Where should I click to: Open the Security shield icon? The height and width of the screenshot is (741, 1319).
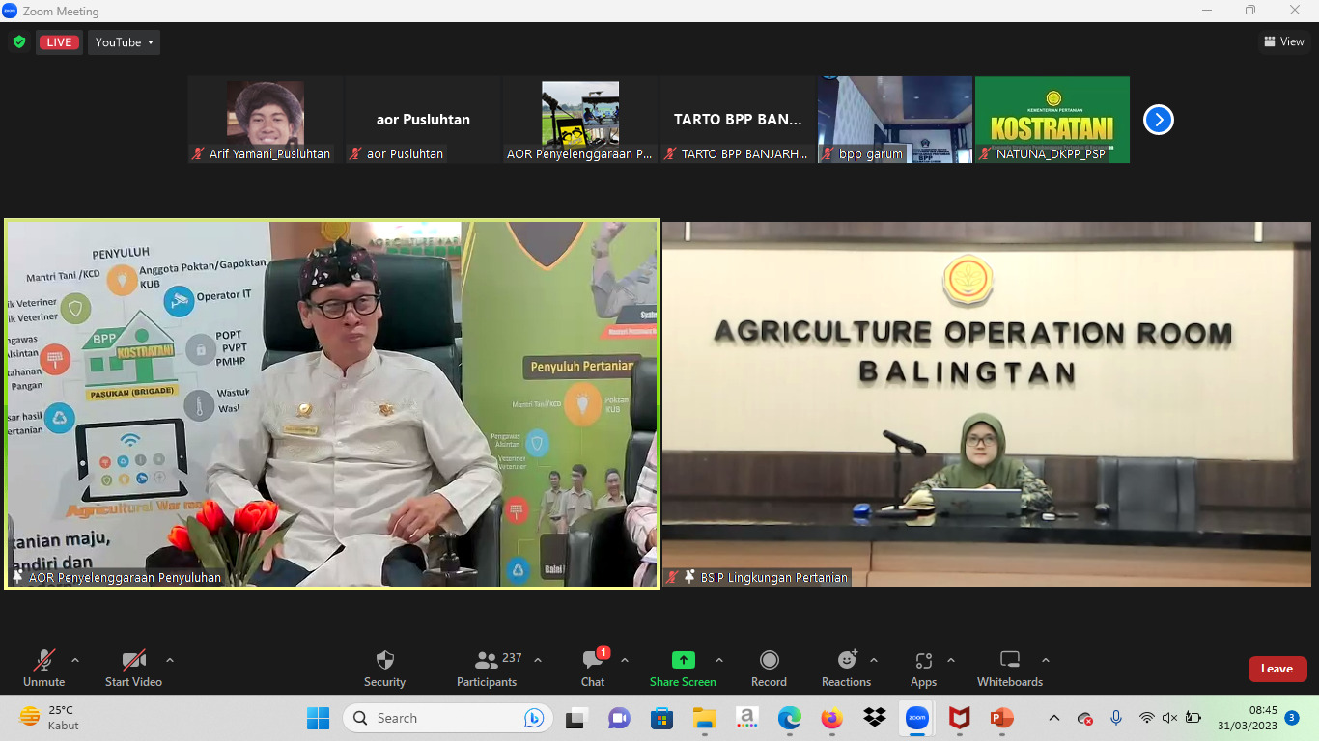[x=384, y=660]
